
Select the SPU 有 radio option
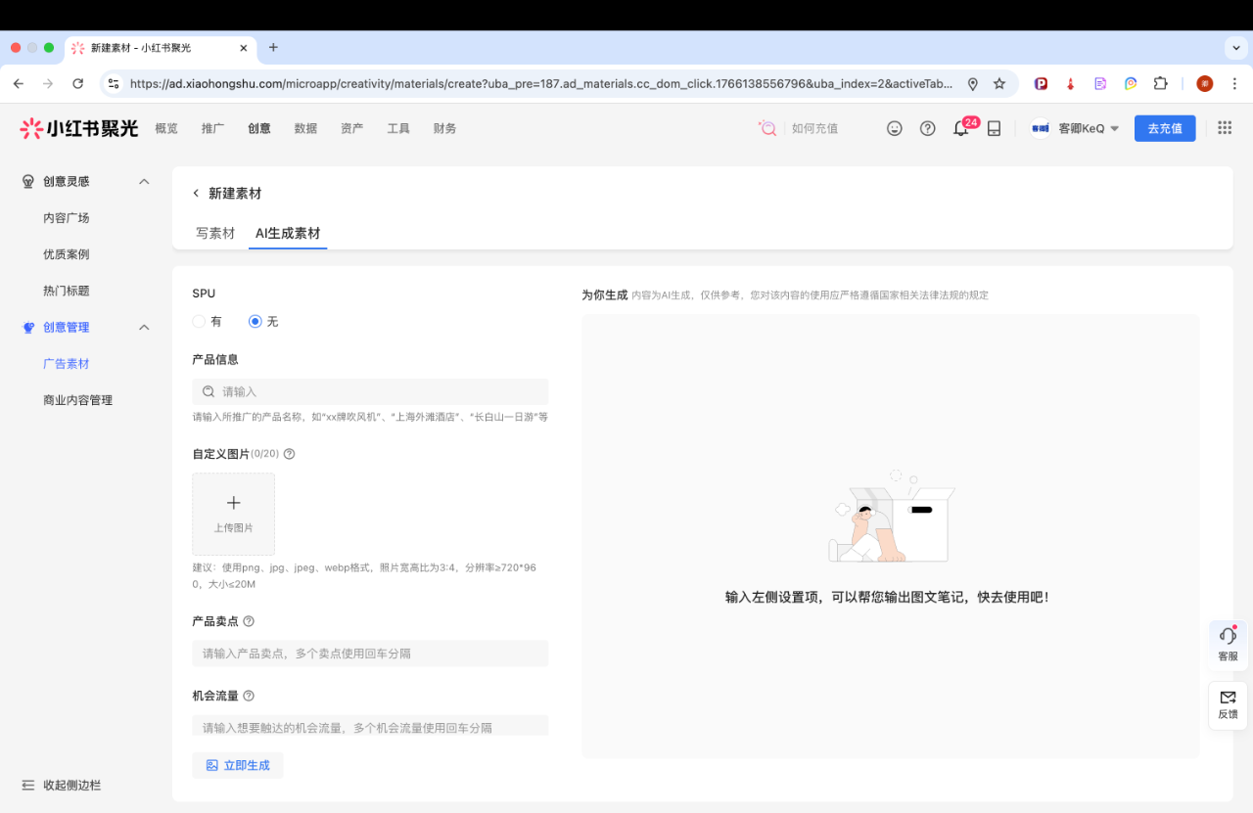click(200, 321)
